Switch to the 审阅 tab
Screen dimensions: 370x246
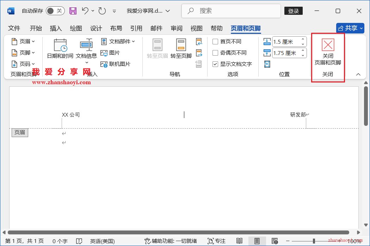pos(177,28)
